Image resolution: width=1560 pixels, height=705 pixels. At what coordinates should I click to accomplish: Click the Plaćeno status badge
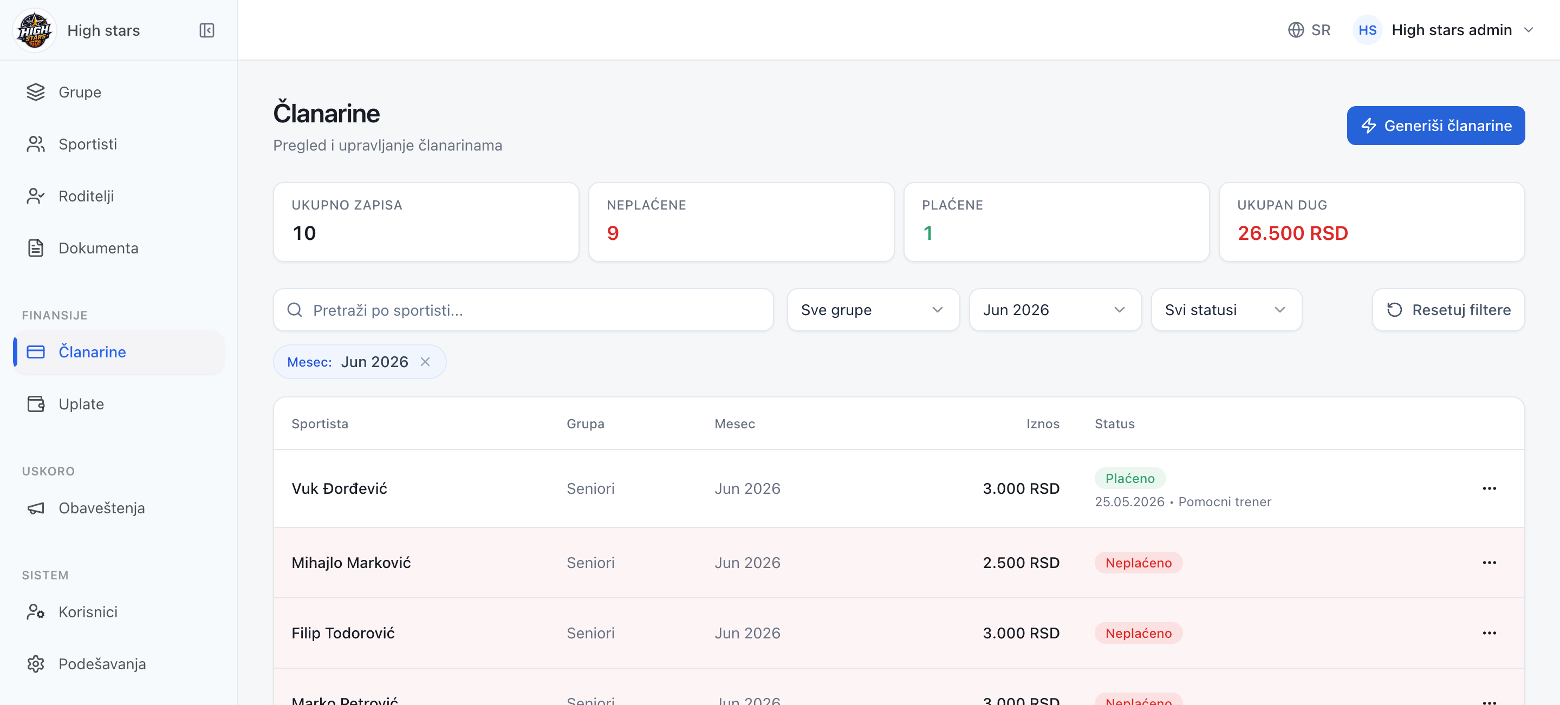[1130, 479]
